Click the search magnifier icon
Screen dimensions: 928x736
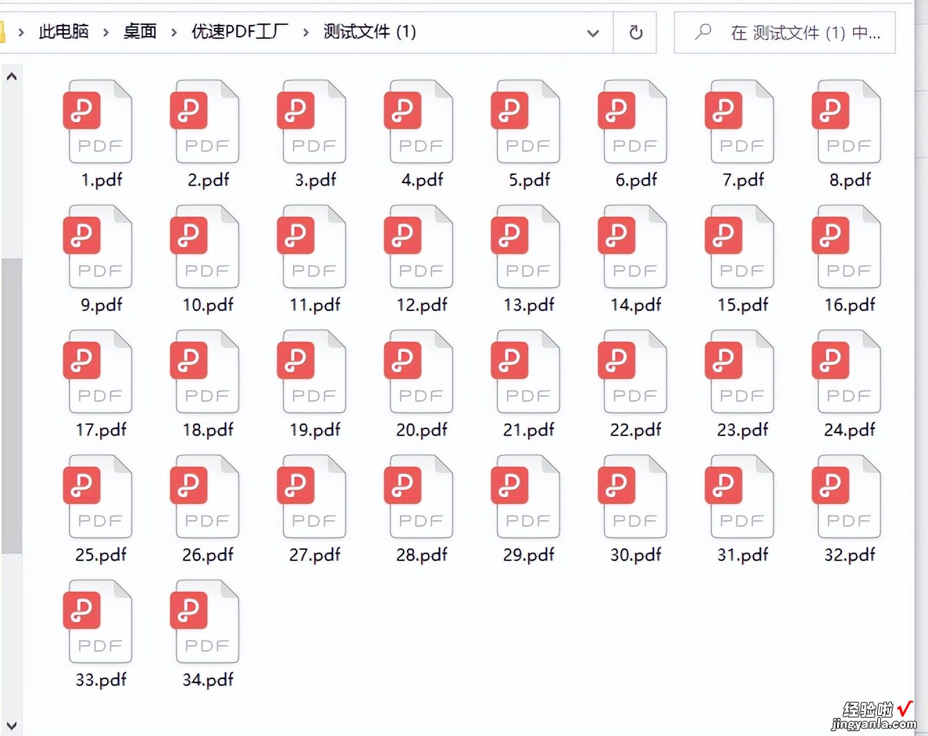point(703,32)
